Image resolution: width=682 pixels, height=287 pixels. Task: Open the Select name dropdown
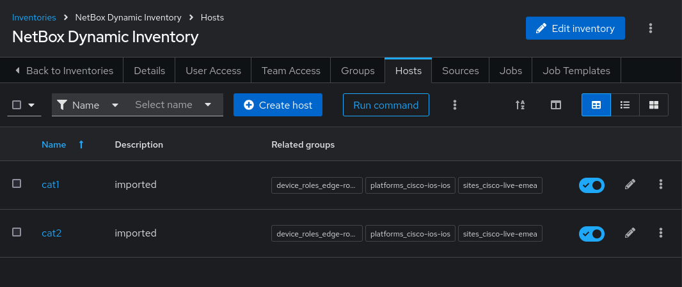[174, 105]
